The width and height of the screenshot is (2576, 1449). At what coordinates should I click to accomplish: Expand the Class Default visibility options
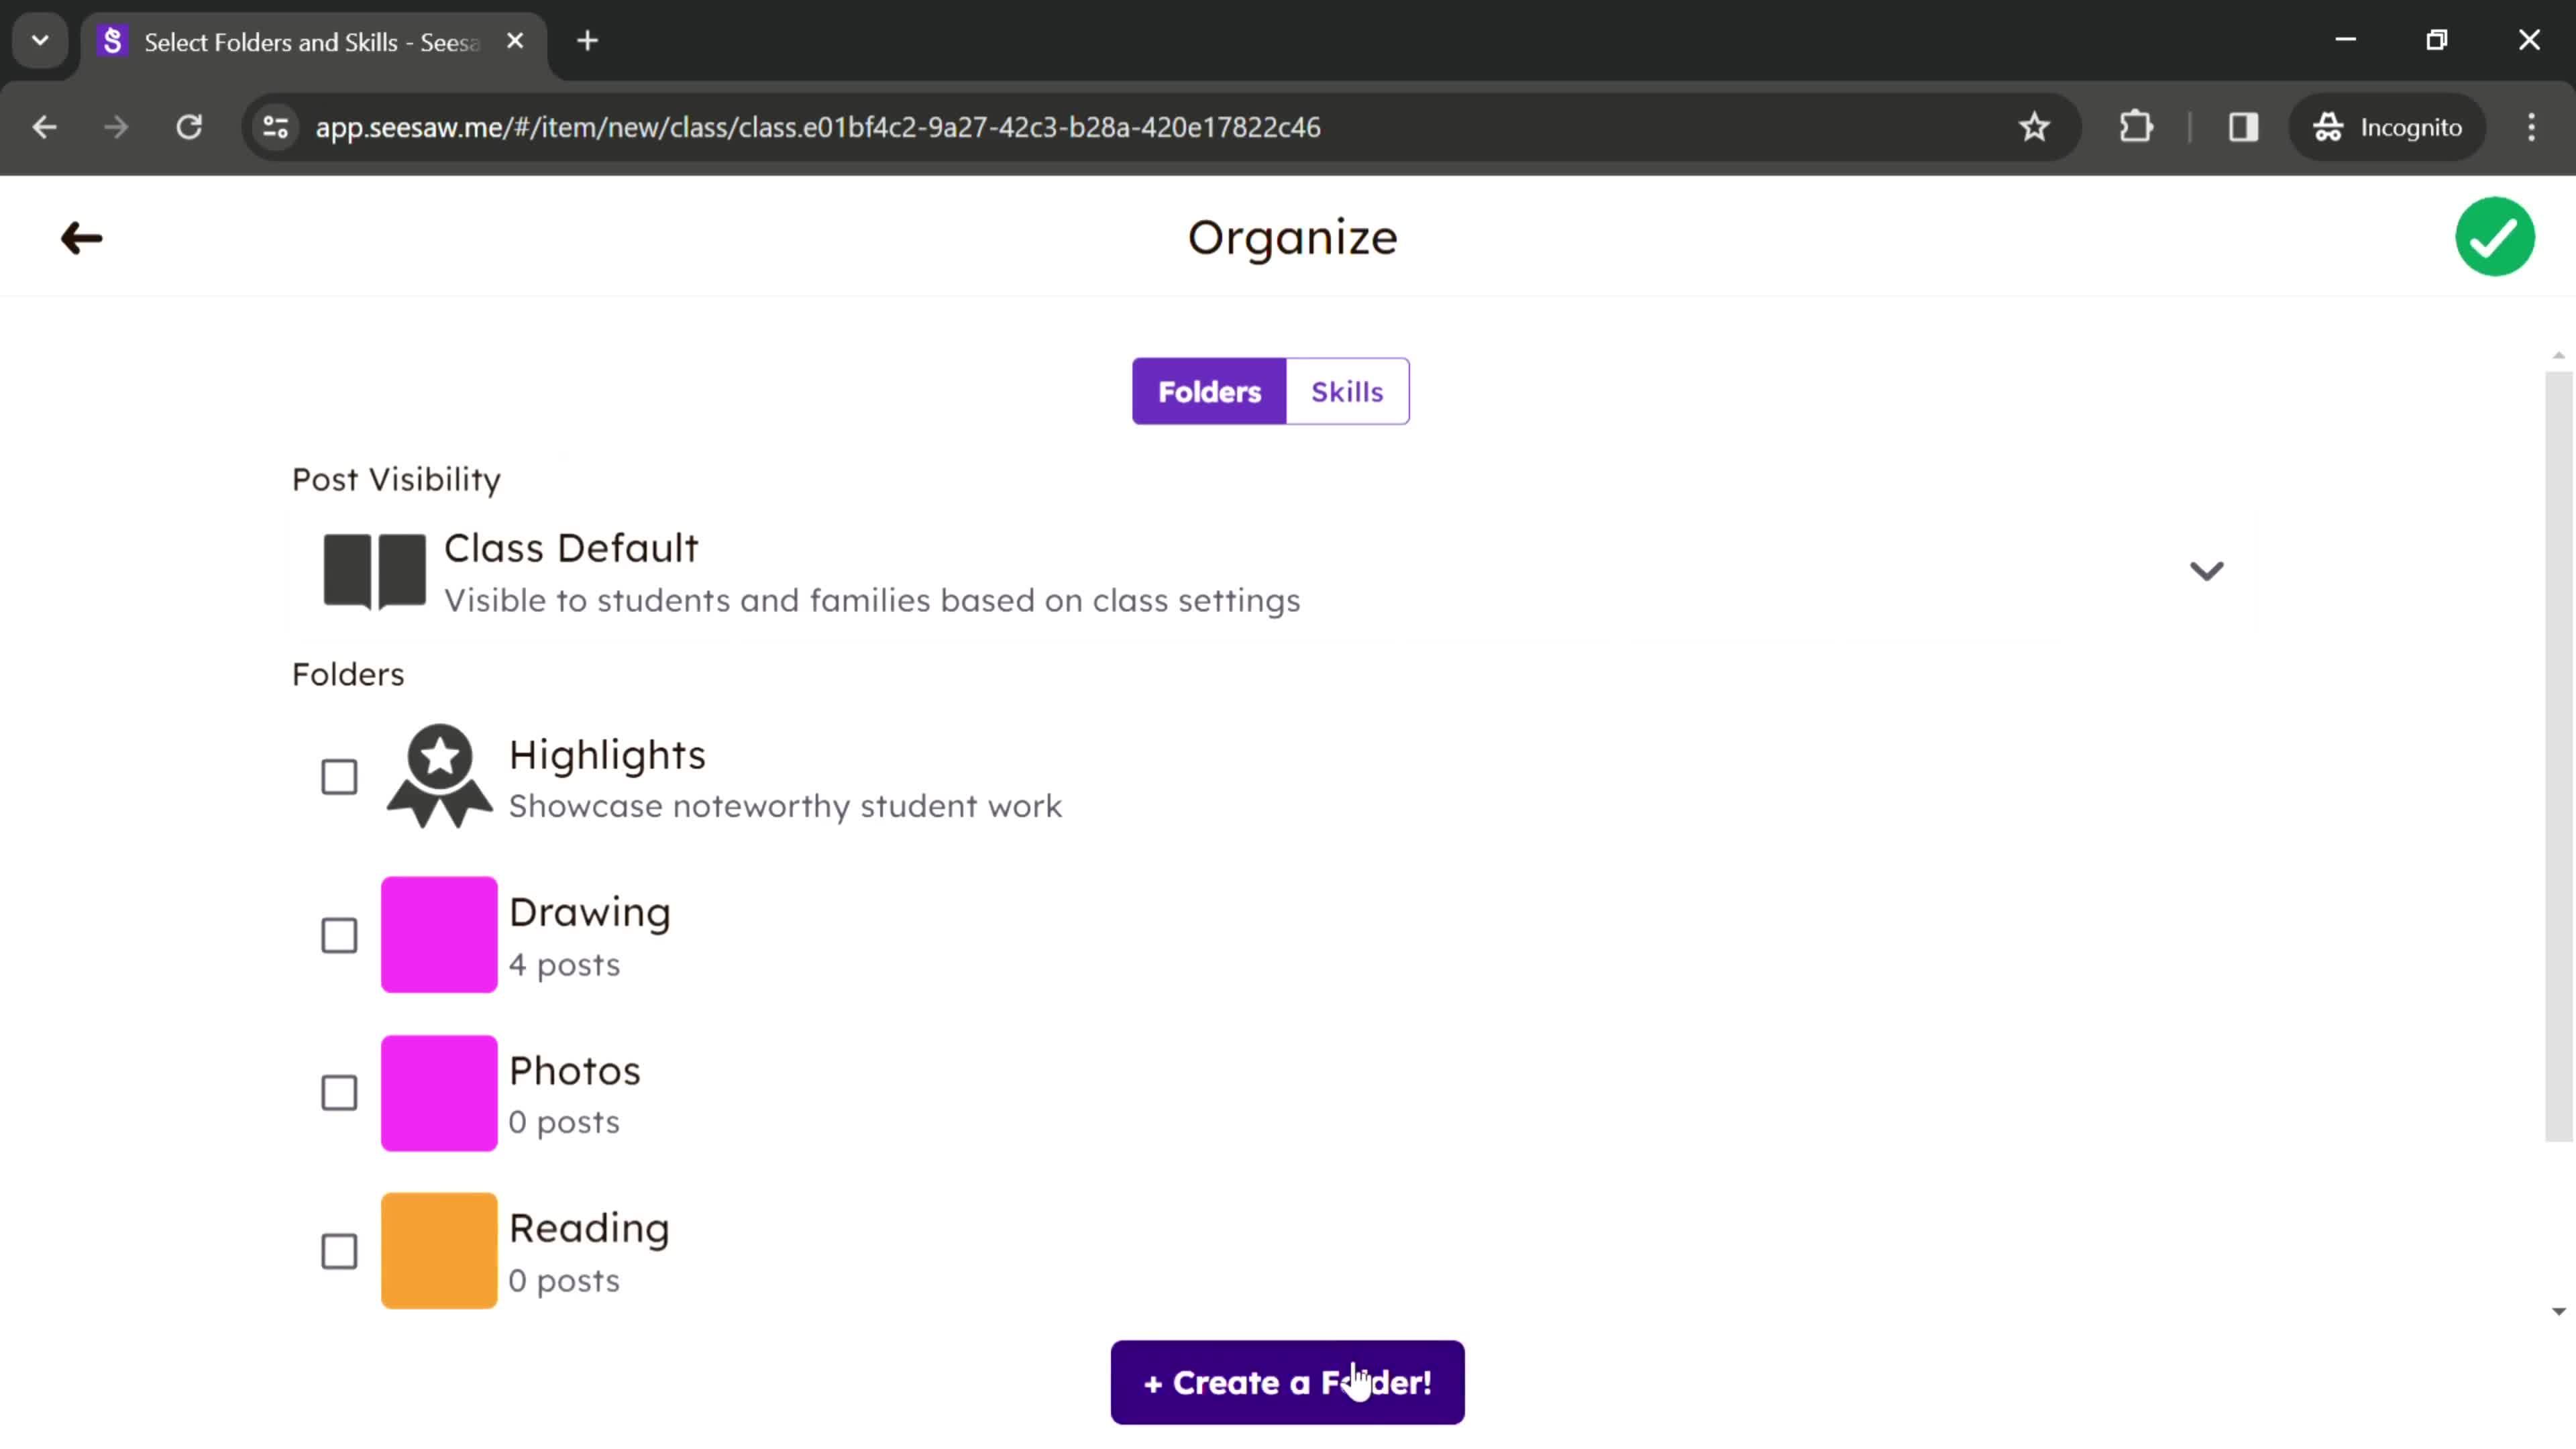(x=2210, y=570)
